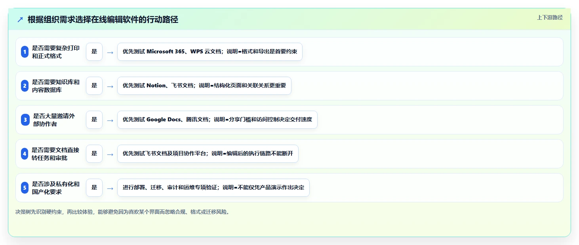Choose 是 for the knowledge base question
Screen dimensions: 579x245
94,86
